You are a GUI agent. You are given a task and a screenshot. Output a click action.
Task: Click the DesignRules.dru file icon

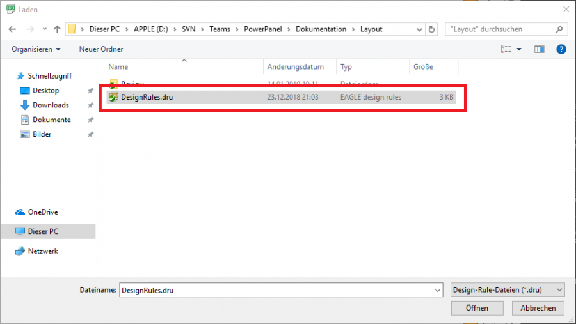pos(113,97)
